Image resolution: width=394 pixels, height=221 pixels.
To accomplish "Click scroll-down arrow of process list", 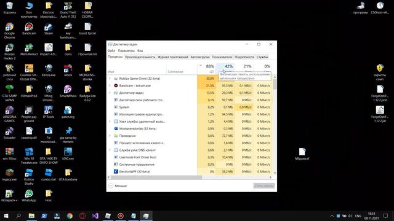I will click(275, 173).
